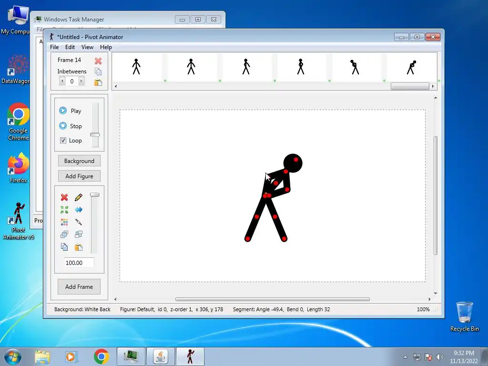
Task: Center figure with green arrows icon
Action: pos(64,210)
